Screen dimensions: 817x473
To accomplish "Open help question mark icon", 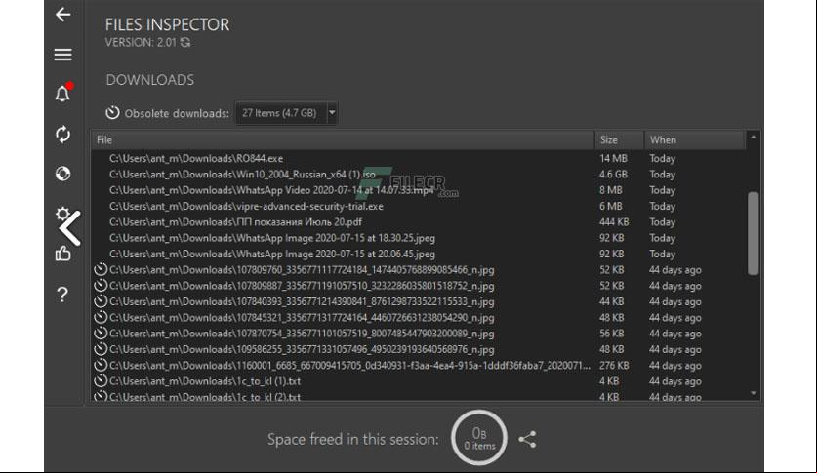I will [x=62, y=295].
